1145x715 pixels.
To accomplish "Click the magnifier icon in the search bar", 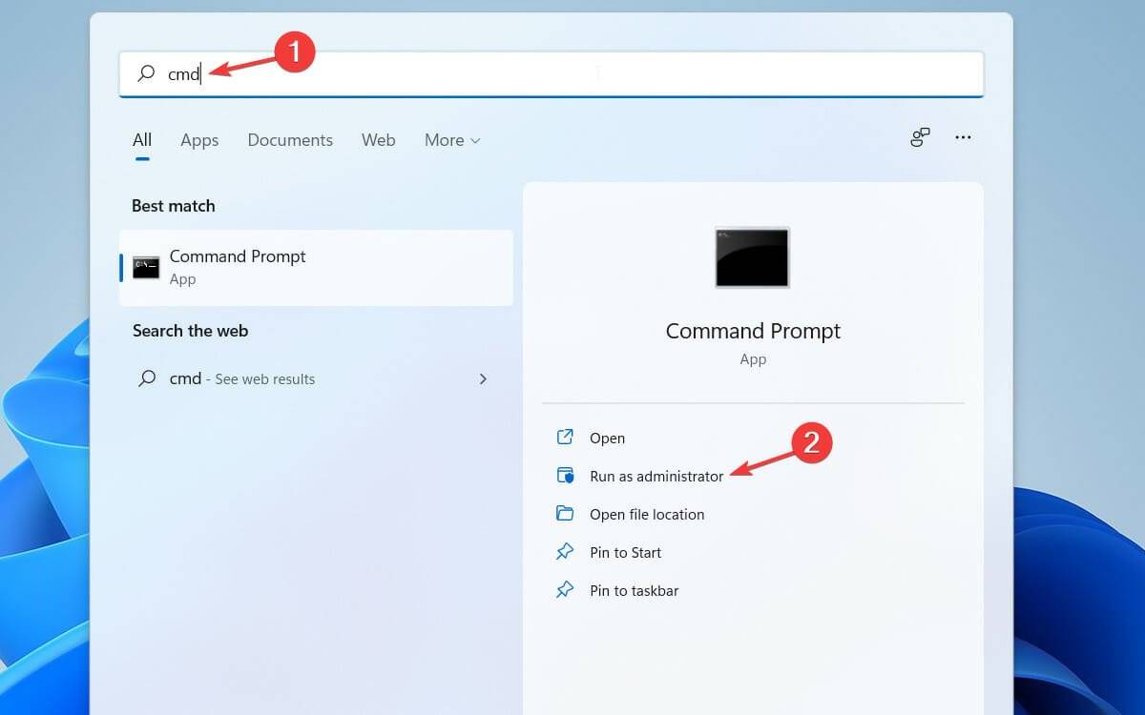I will click(x=146, y=72).
